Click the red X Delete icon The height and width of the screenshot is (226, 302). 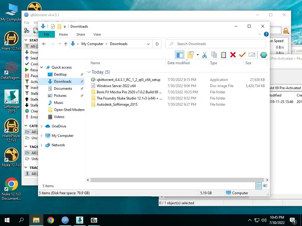click(x=233, y=55)
